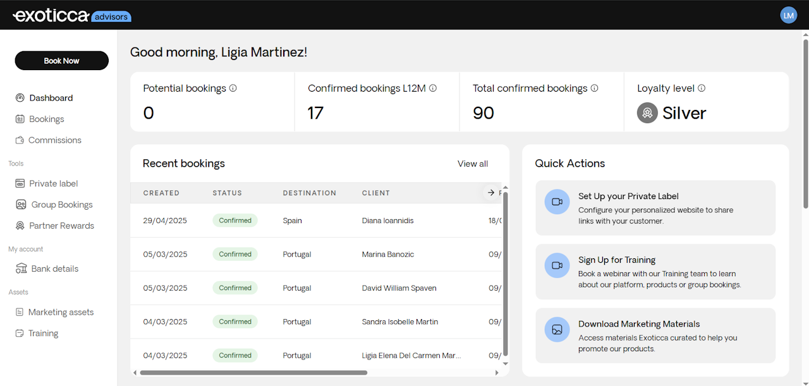Click the image icon for Marketing Materials
Viewport: 809px width, 386px height.
tap(557, 330)
